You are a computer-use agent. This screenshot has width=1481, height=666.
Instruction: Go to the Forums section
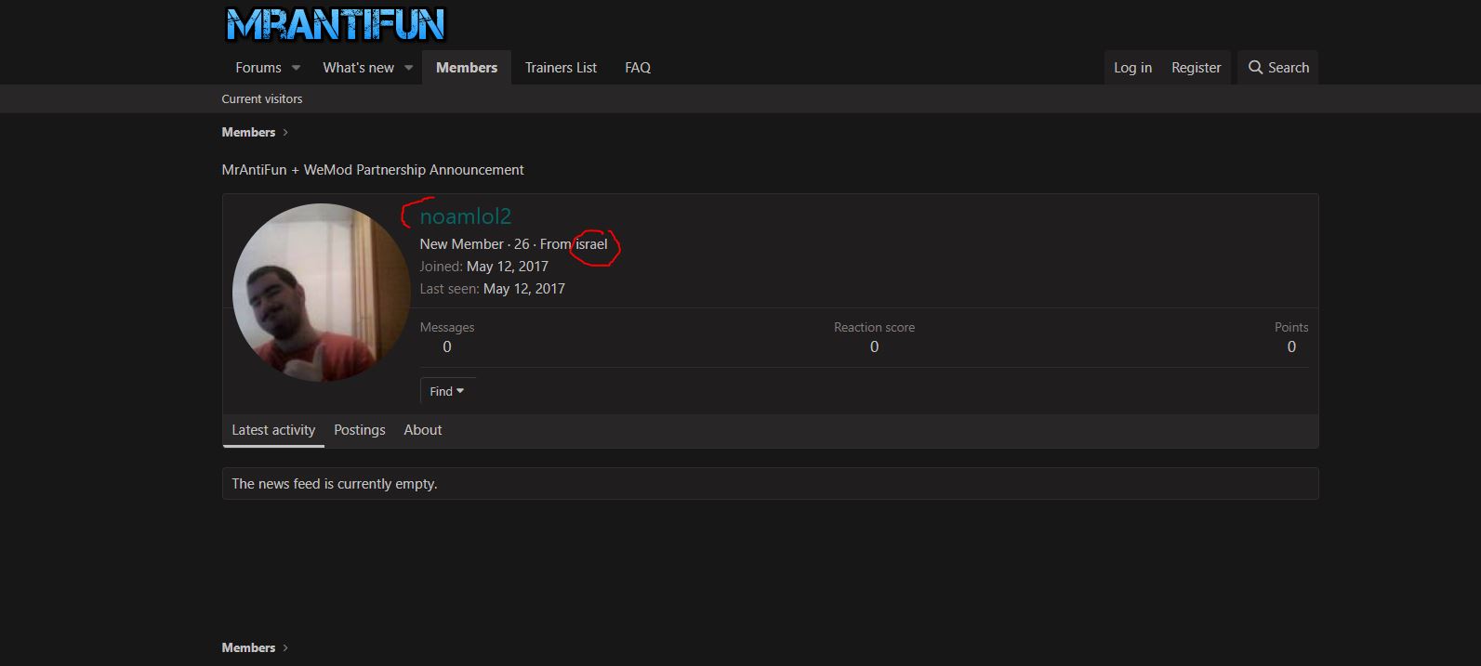(x=258, y=68)
